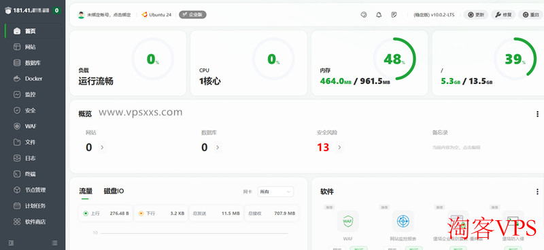Open the 监控 monitoring sidebar icon
The height and width of the screenshot is (250, 544).
coord(17,94)
